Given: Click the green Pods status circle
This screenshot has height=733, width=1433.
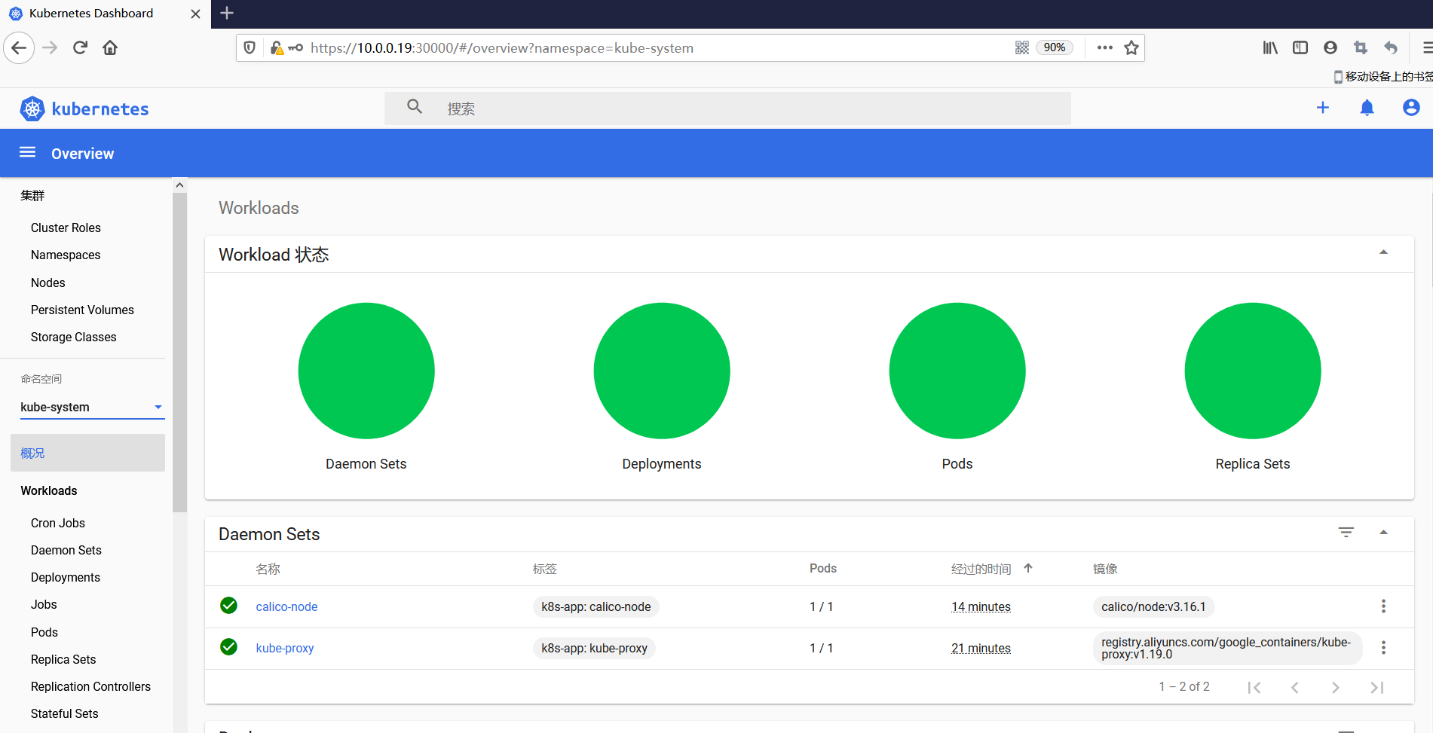Looking at the screenshot, I should pyautogui.click(x=957, y=371).
